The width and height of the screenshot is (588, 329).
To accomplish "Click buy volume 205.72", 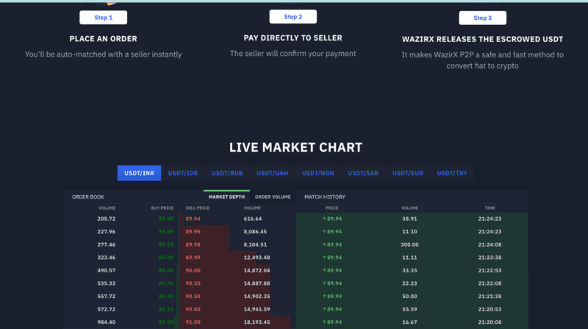I will (x=107, y=219).
